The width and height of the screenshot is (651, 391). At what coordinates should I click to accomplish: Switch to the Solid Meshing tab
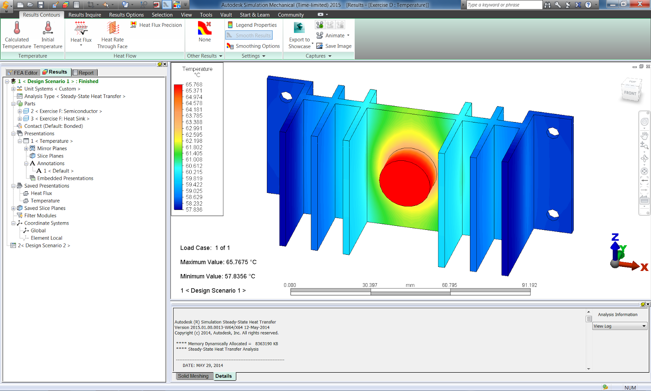pyautogui.click(x=193, y=376)
